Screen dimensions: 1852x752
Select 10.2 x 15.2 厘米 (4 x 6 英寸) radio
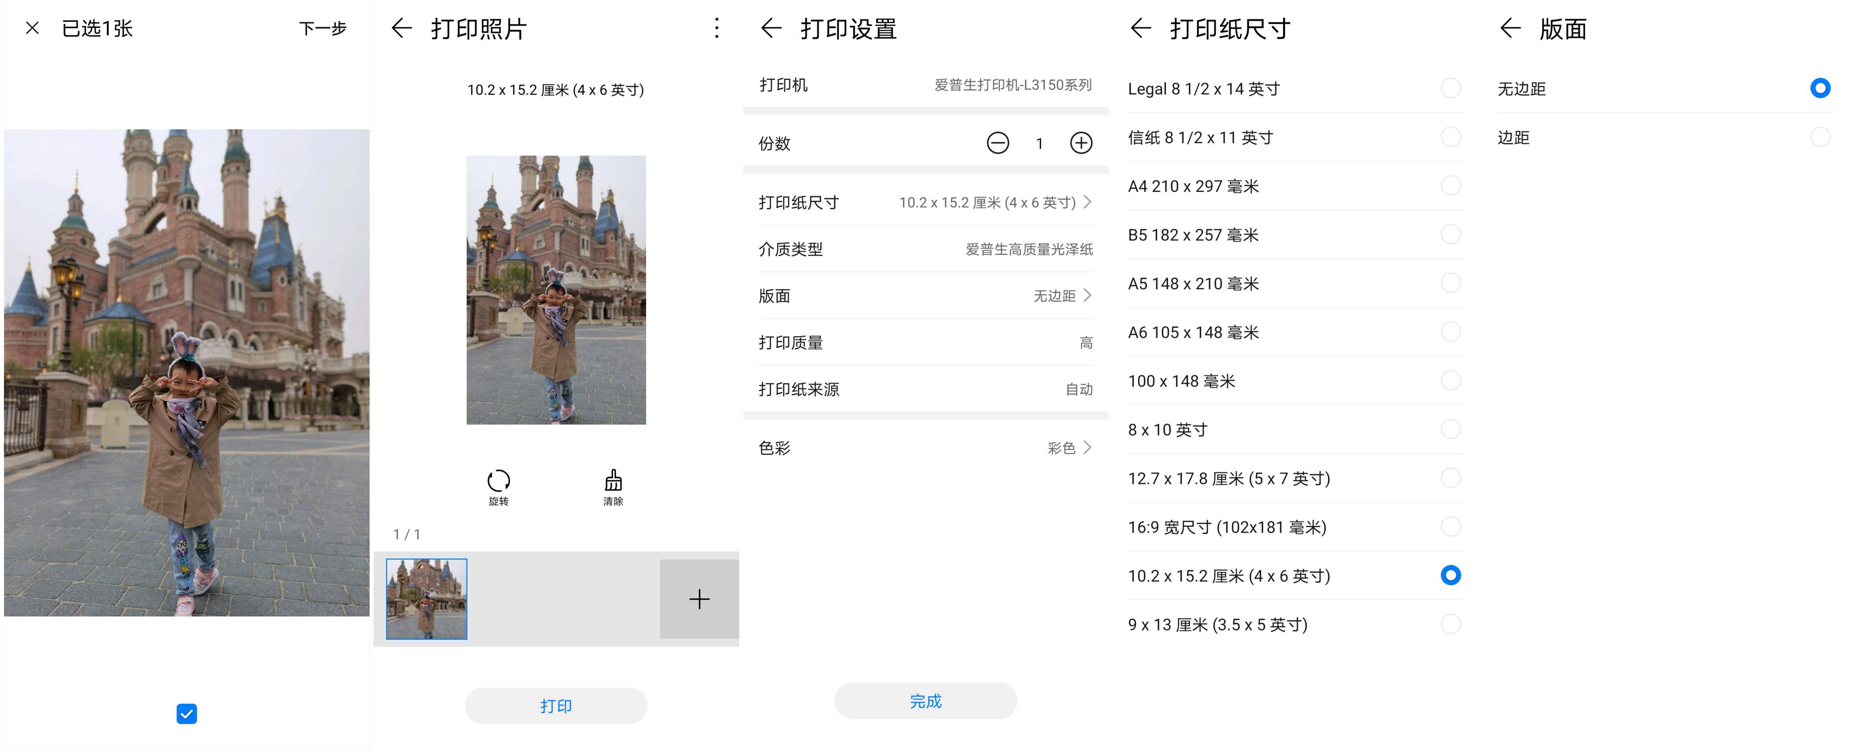click(1451, 575)
